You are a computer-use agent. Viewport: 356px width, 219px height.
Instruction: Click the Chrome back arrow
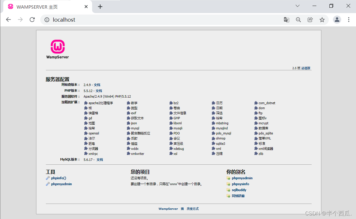click(x=8, y=20)
